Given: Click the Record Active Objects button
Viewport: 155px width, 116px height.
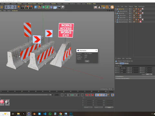Looking at the screenshot, I should click(86, 95).
